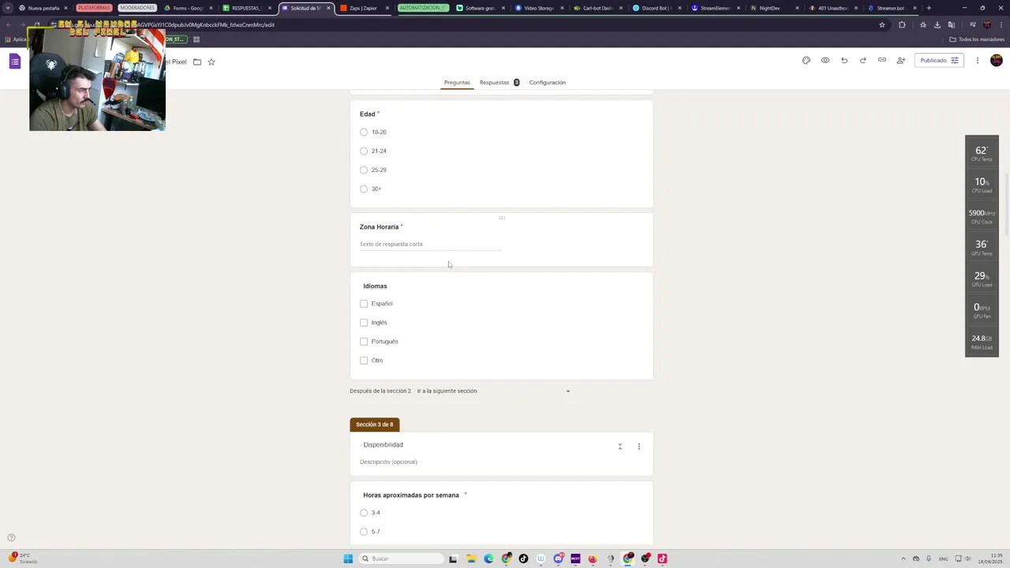Switch to the Respuestas tab
The image size is (1010, 568).
499,82
